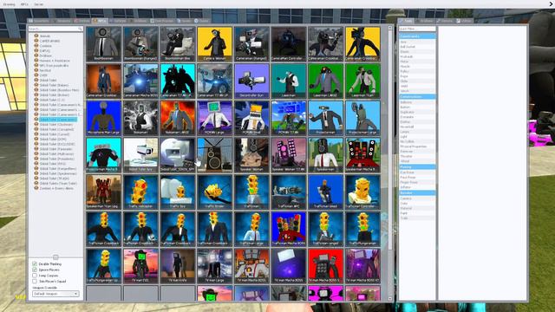Viewport: 555px width, 312px height.
Task: Spawn the Trafficman Mecha BOSS NPC
Action: (x=289, y=229)
